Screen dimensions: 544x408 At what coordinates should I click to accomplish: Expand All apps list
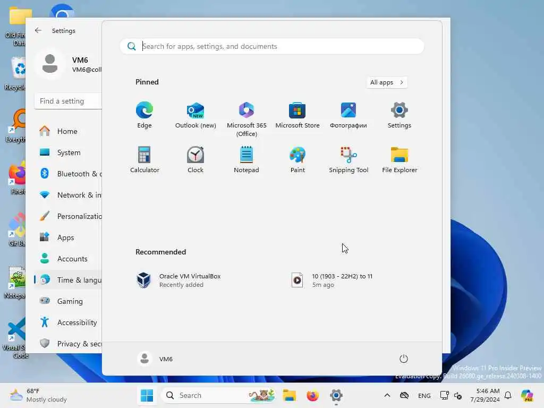click(x=387, y=82)
